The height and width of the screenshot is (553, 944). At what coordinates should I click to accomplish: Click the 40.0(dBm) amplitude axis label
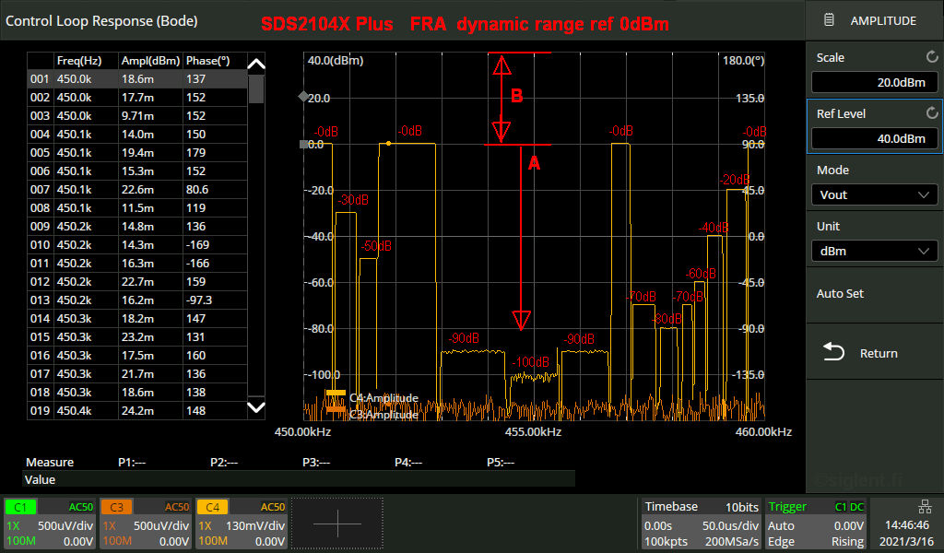pos(336,60)
